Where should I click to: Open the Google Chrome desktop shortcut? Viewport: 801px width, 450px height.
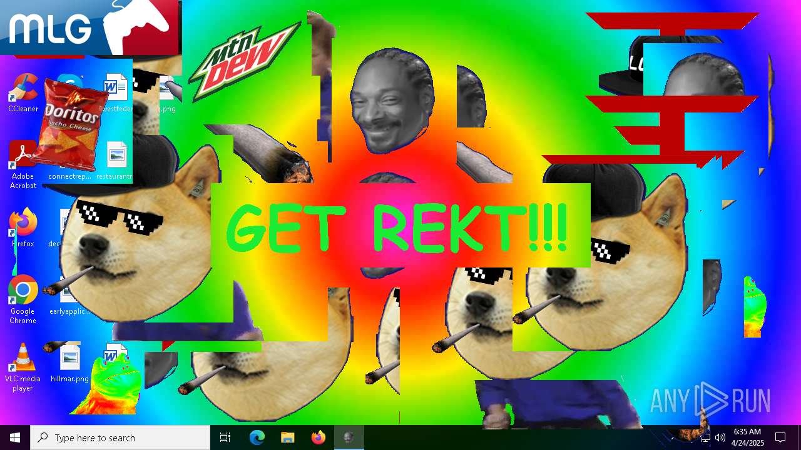point(23,300)
